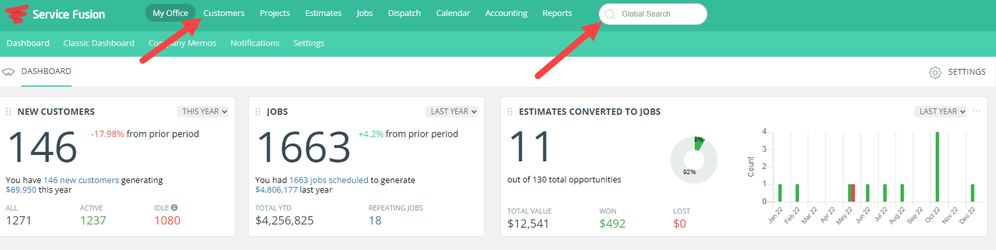
Task: Click into the Global Search field
Action: pos(653,14)
